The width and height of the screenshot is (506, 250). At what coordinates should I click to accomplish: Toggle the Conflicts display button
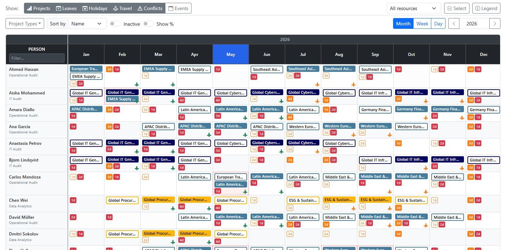click(x=150, y=8)
